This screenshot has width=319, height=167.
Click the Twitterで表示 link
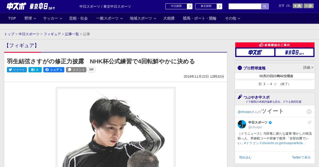coord(301,157)
